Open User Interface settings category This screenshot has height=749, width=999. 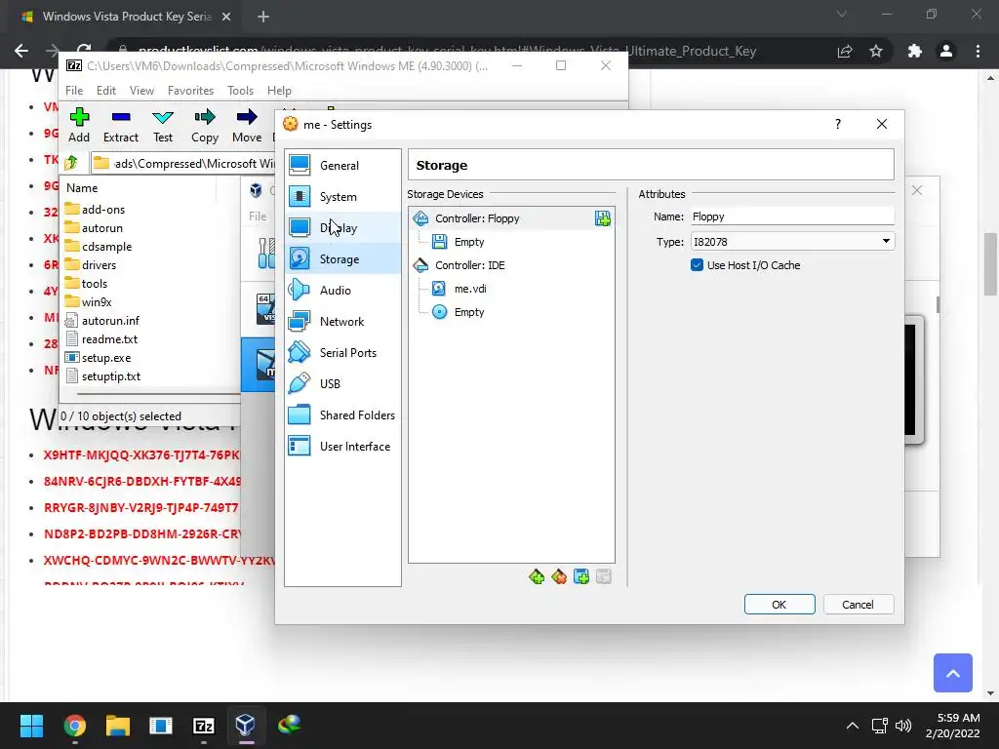coord(342,447)
